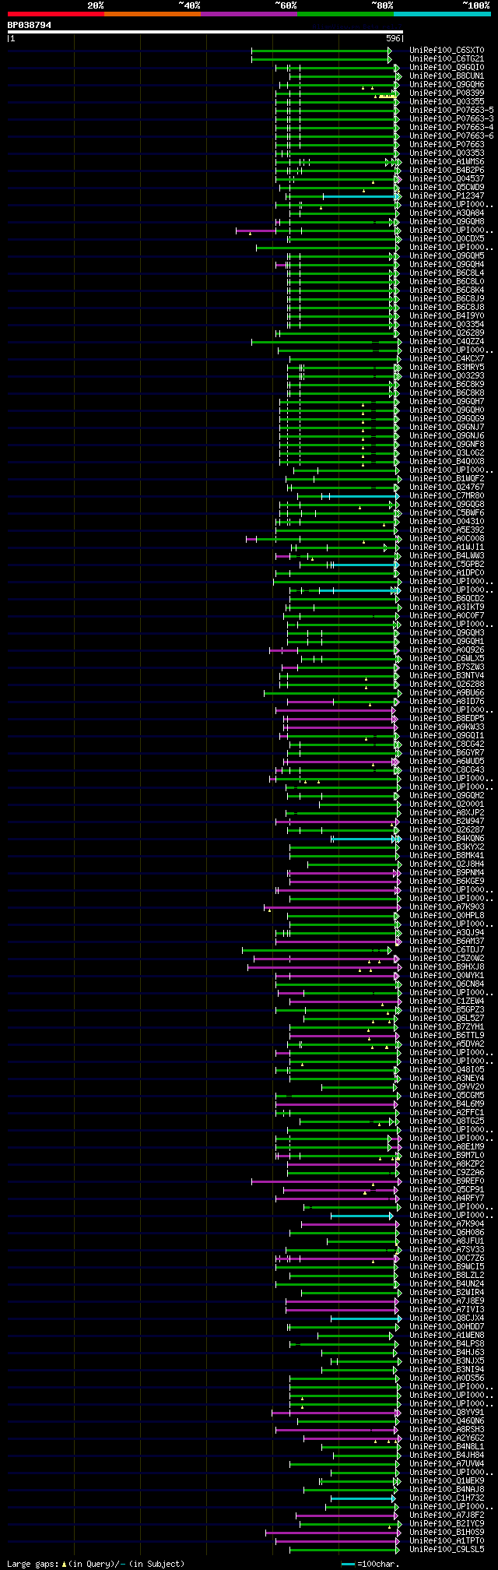The height and width of the screenshot is (1570, 498).
Task: Select the UniRef100_Q9GNJ7 label
Action: pos(447,428)
